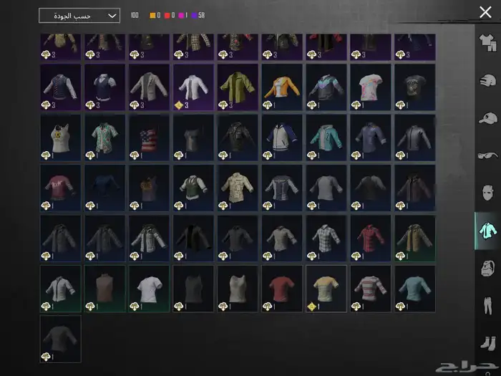Pick the red plaid flannel shirt
Image resolution: width=501 pixels, height=376 pixels.
(x=370, y=237)
